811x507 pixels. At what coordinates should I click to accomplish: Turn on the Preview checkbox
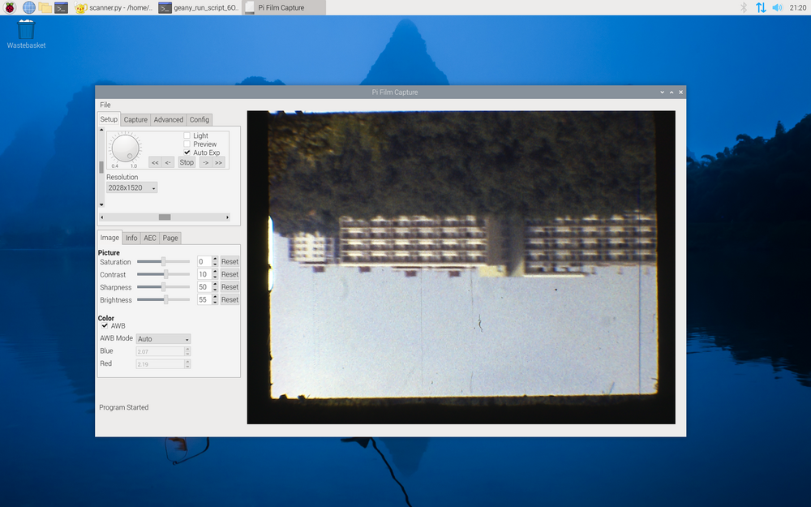(187, 144)
